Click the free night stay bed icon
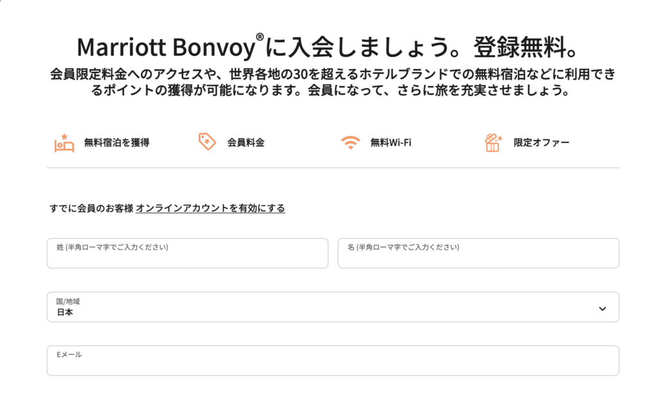 coord(64,143)
